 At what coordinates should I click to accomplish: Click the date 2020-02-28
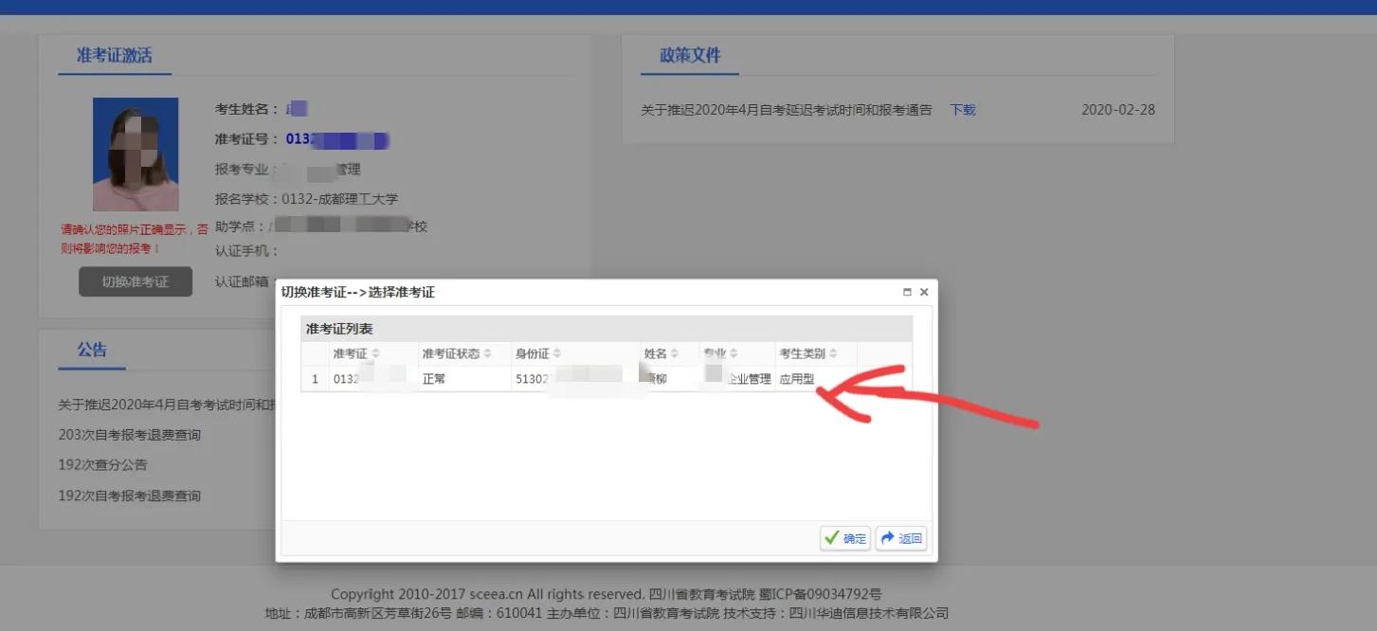(x=1118, y=110)
